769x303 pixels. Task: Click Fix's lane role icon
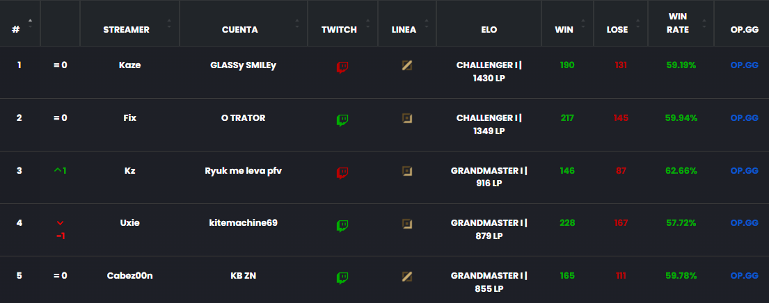(406, 118)
